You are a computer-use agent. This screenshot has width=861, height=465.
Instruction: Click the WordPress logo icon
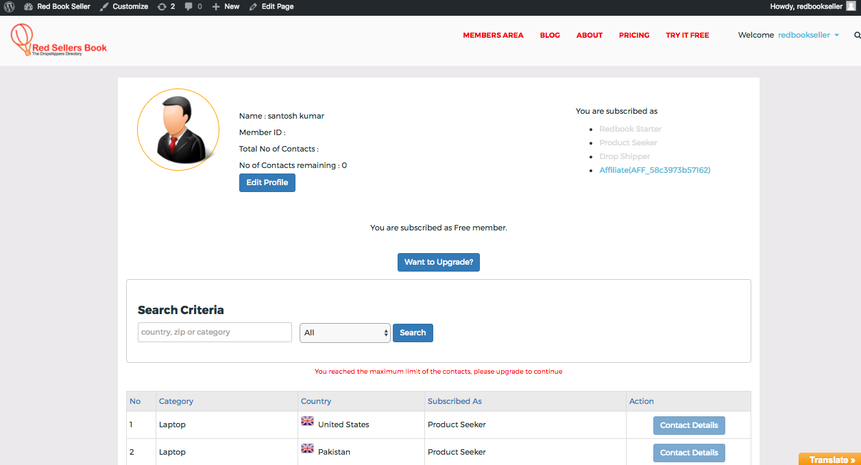click(x=10, y=6)
